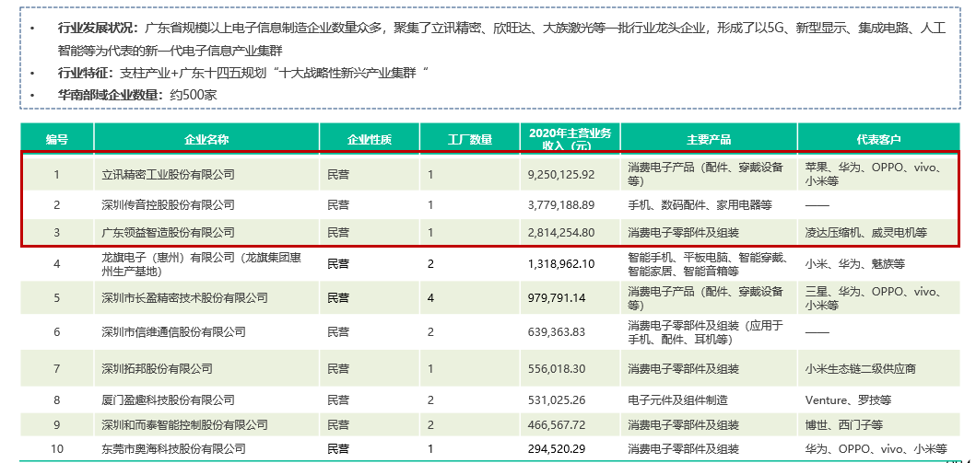Image resolution: width=976 pixels, height=463 pixels.
Task: Select the 工厂数量 column header
Action: click(x=469, y=140)
